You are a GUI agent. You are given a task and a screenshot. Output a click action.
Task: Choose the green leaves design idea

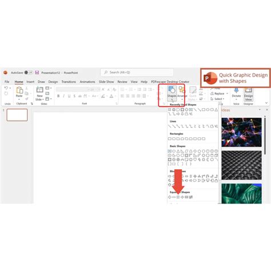tap(241, 193)
